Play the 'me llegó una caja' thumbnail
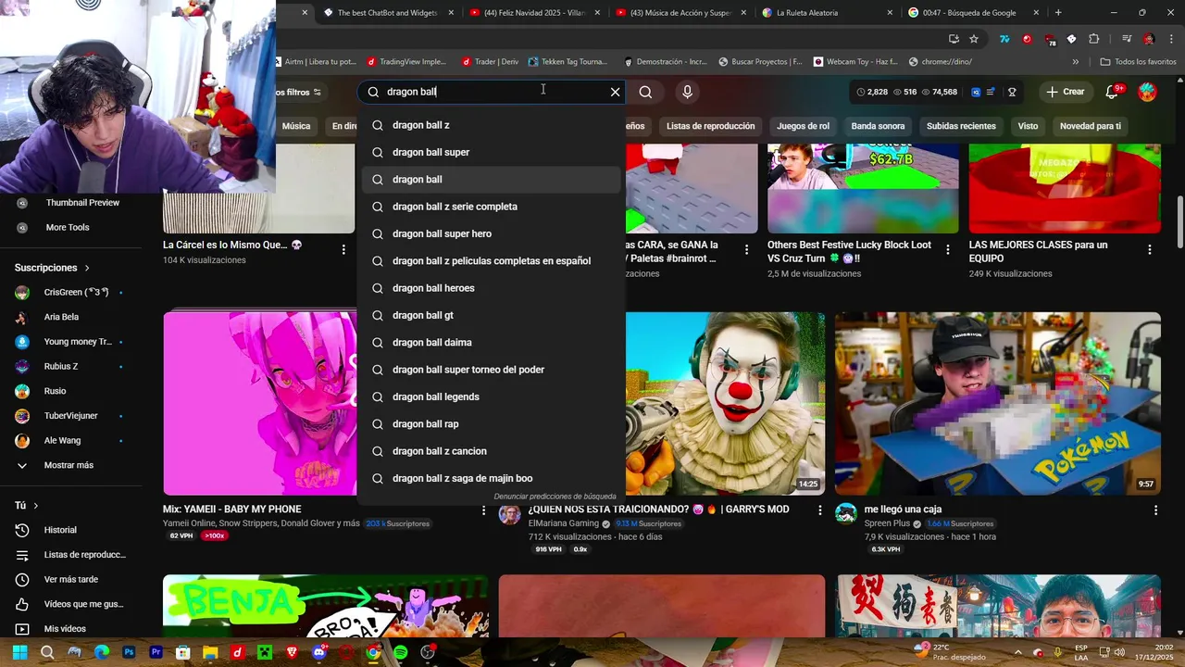1185x667 pixels. [997, 403]
